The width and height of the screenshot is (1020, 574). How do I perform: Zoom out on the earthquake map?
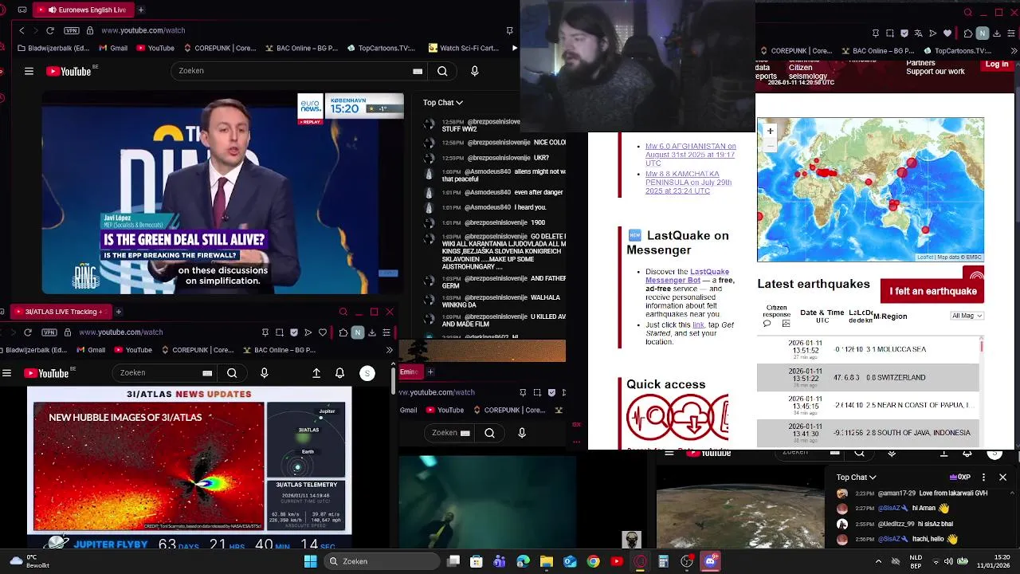(770, 144)
